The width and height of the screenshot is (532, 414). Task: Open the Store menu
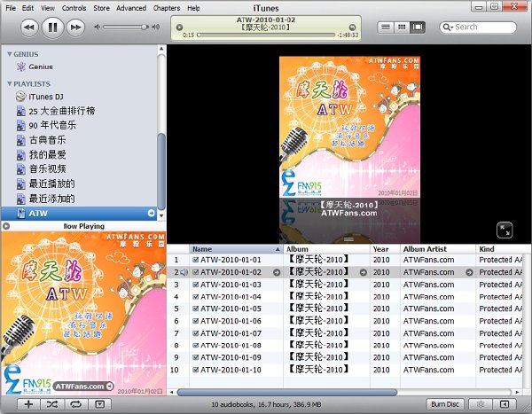pyautogui.click(x=101, y=8)
